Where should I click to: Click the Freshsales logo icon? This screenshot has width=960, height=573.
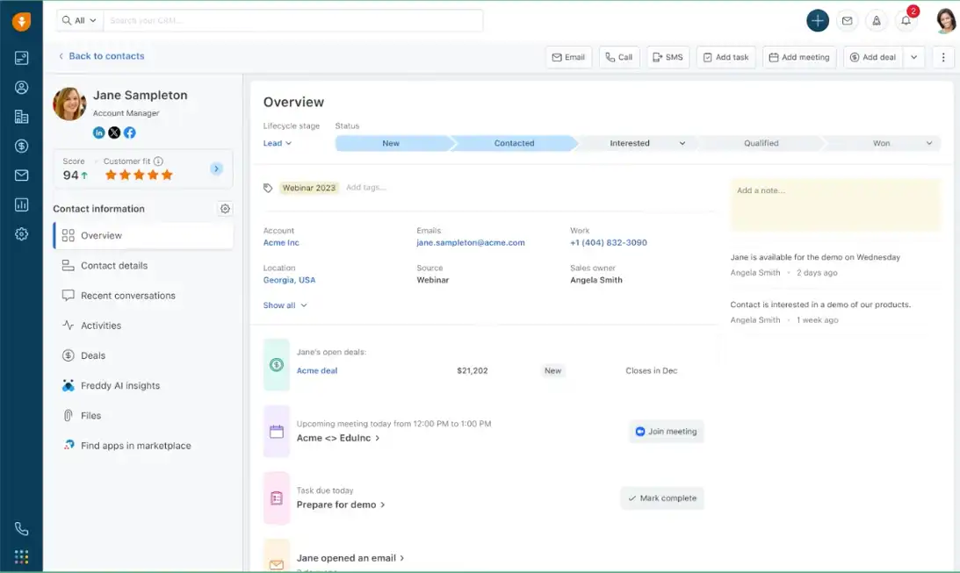pyautogui.click(x=21, y=21)
